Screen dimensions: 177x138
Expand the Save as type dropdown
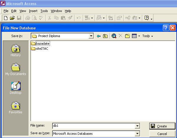click(137, 134)
